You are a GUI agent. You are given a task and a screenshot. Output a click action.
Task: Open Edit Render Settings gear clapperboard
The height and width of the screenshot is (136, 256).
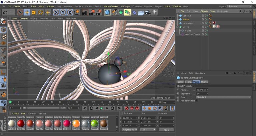click(x=99, y=13)
